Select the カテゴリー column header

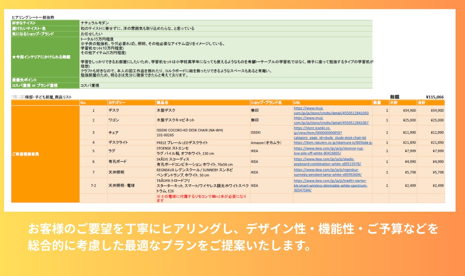(131, 103)
